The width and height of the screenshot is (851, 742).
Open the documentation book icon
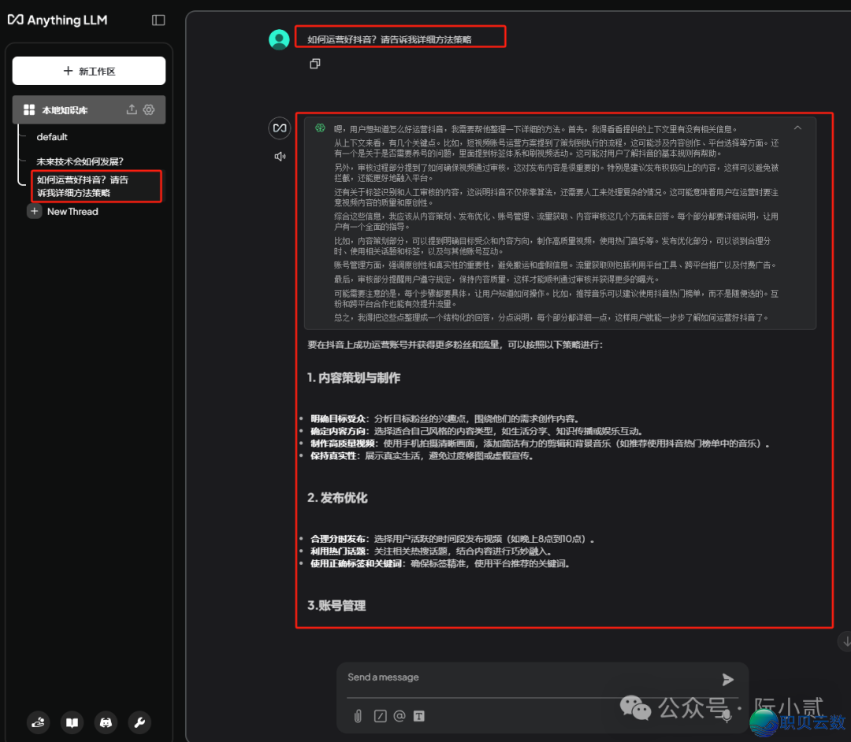coord(72,722)
